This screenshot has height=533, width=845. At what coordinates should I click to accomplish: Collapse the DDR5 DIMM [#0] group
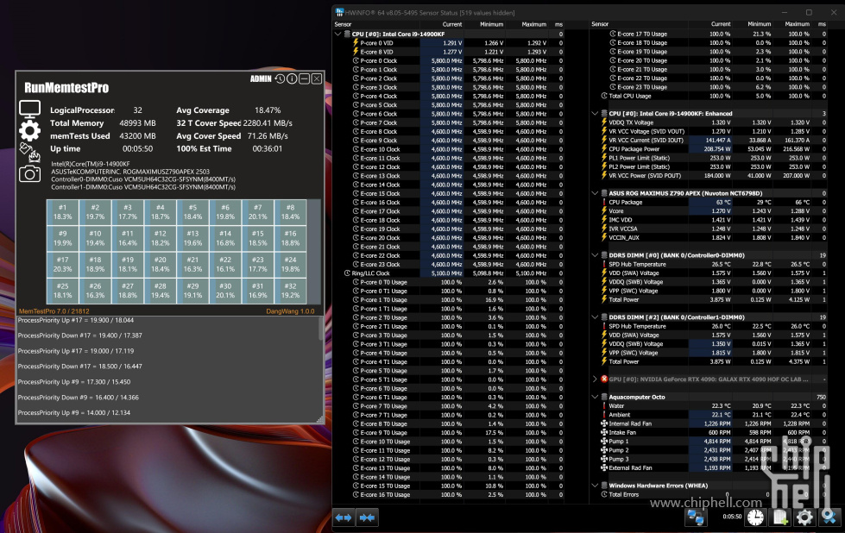(595, 255)
